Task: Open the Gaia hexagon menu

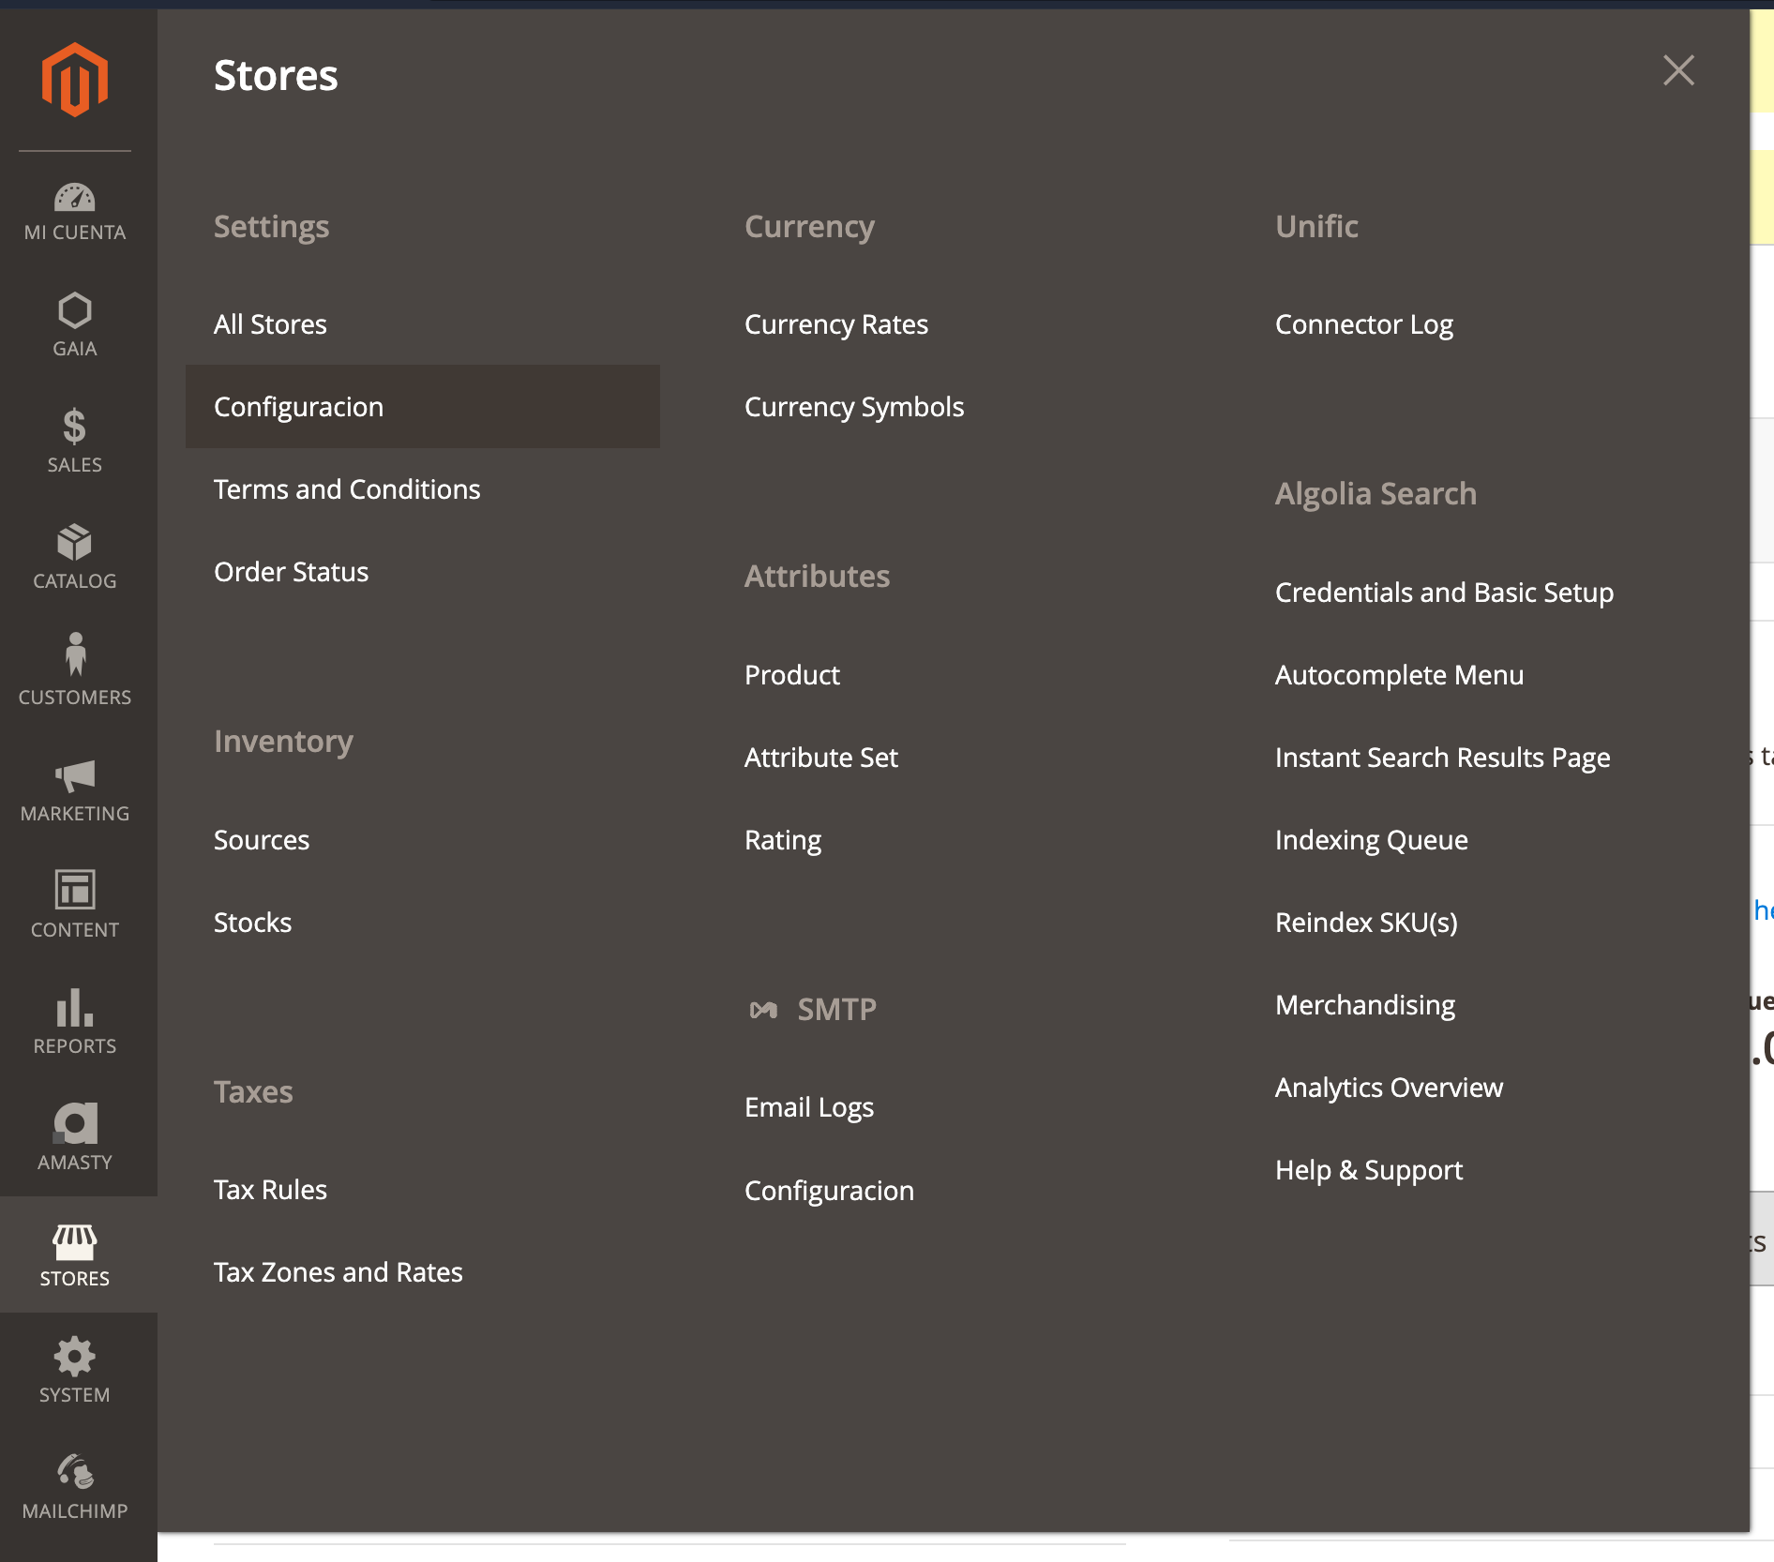Action: pos(75,324)
